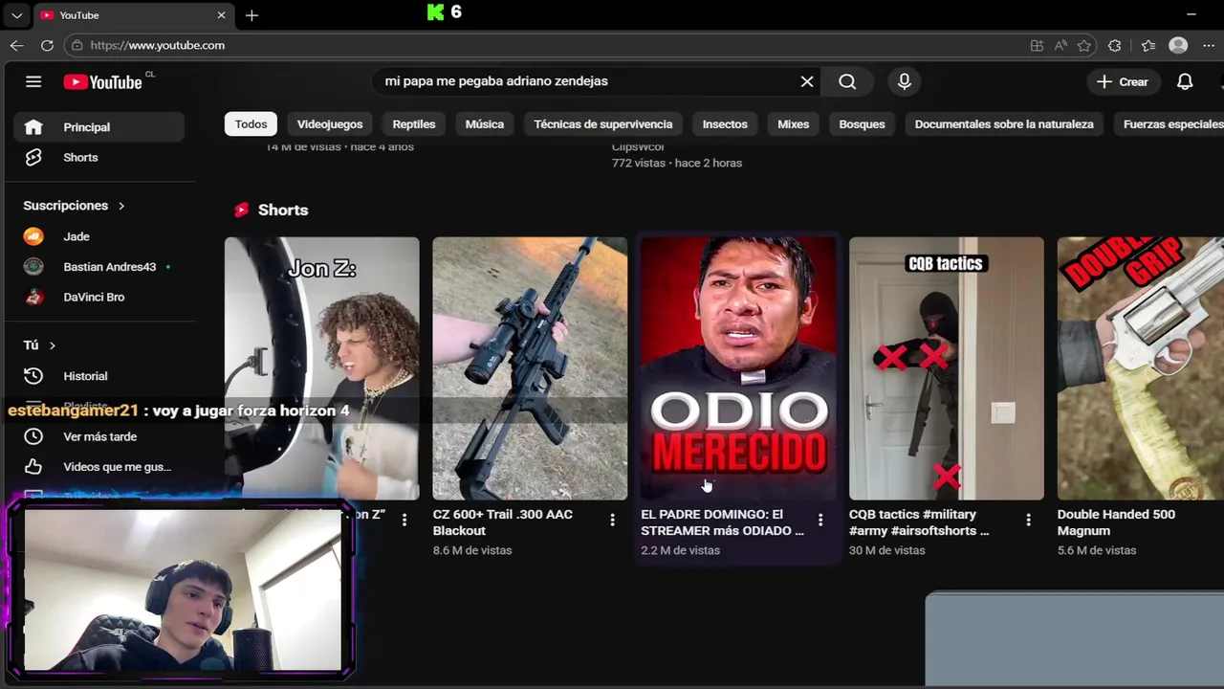
Task: Click the read aloud icon in address bar
Action: coord(1060,45)
